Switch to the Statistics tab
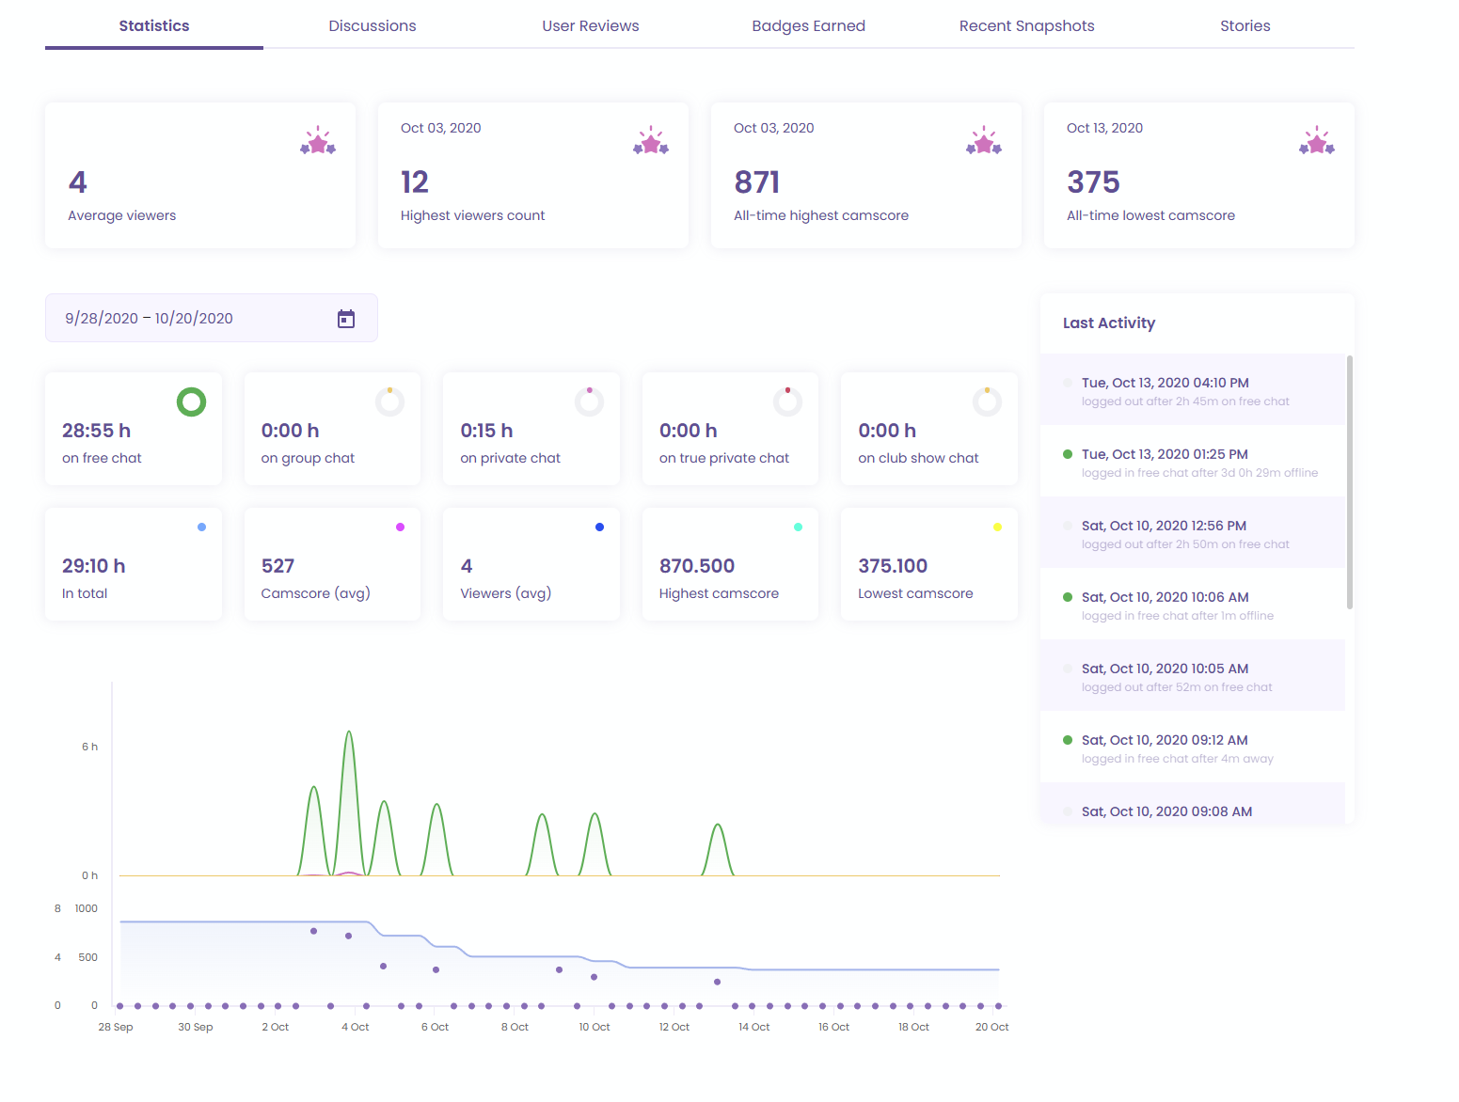1459x1102 pixels. (154, 26)
